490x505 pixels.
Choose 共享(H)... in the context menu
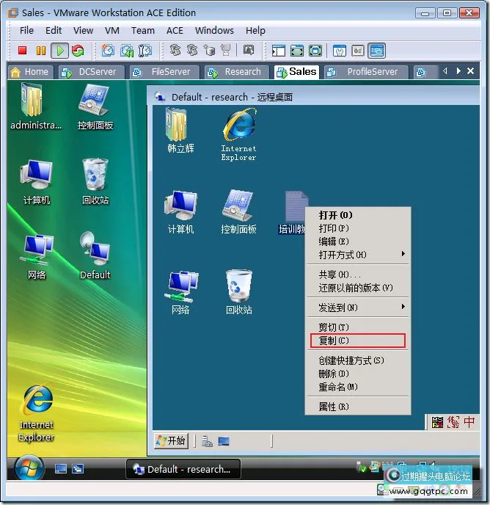click(358, 275)
